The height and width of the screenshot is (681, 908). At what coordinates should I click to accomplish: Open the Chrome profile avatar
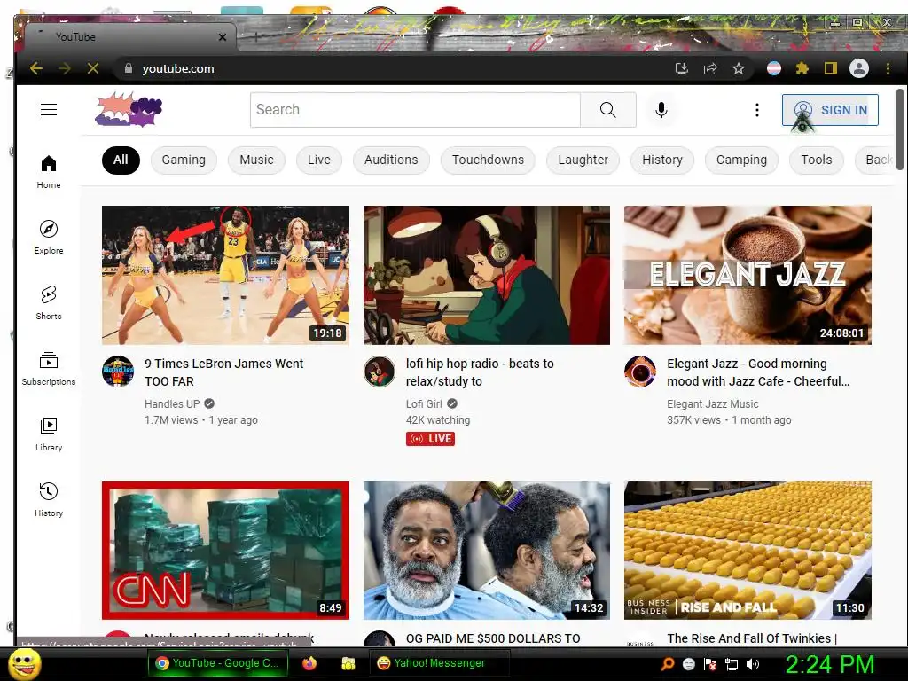click(859, 68)
